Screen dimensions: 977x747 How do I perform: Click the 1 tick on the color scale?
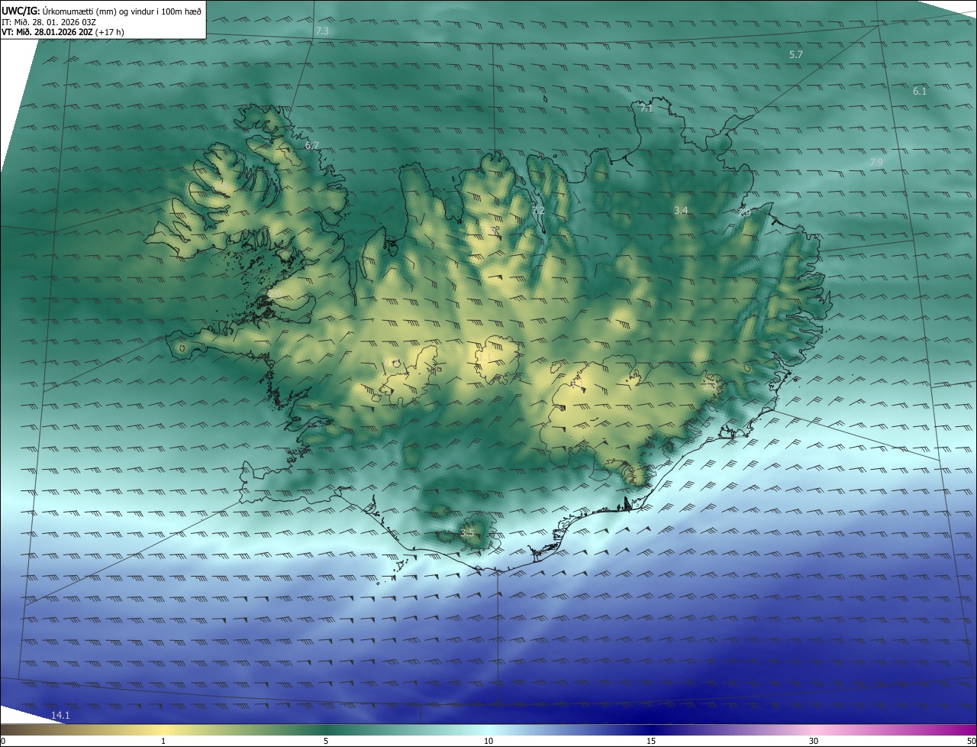(163, 741)
